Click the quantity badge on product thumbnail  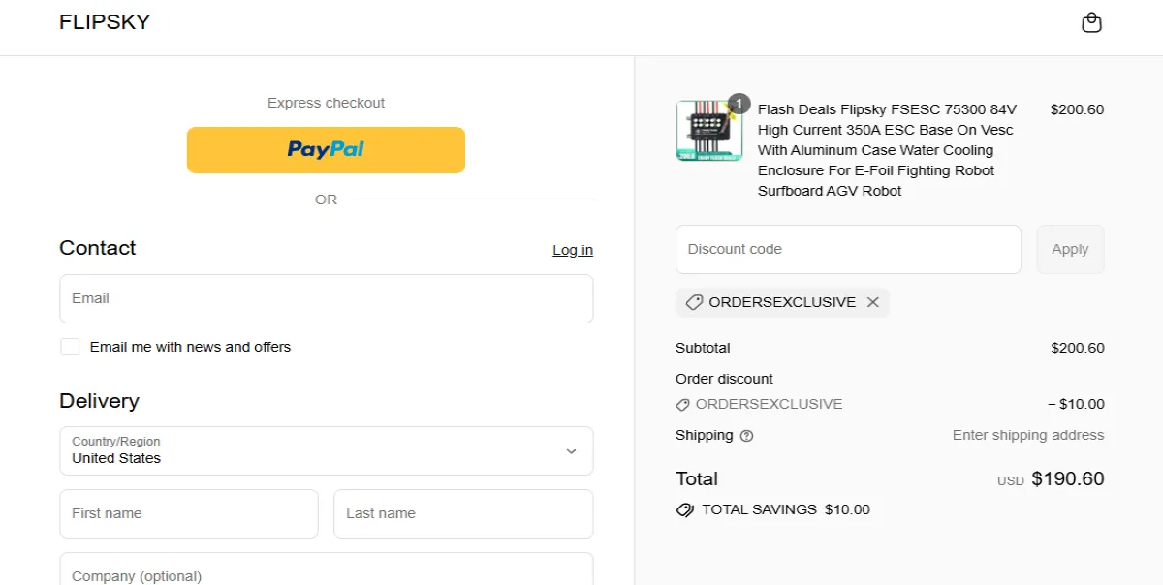coord(737,101)
